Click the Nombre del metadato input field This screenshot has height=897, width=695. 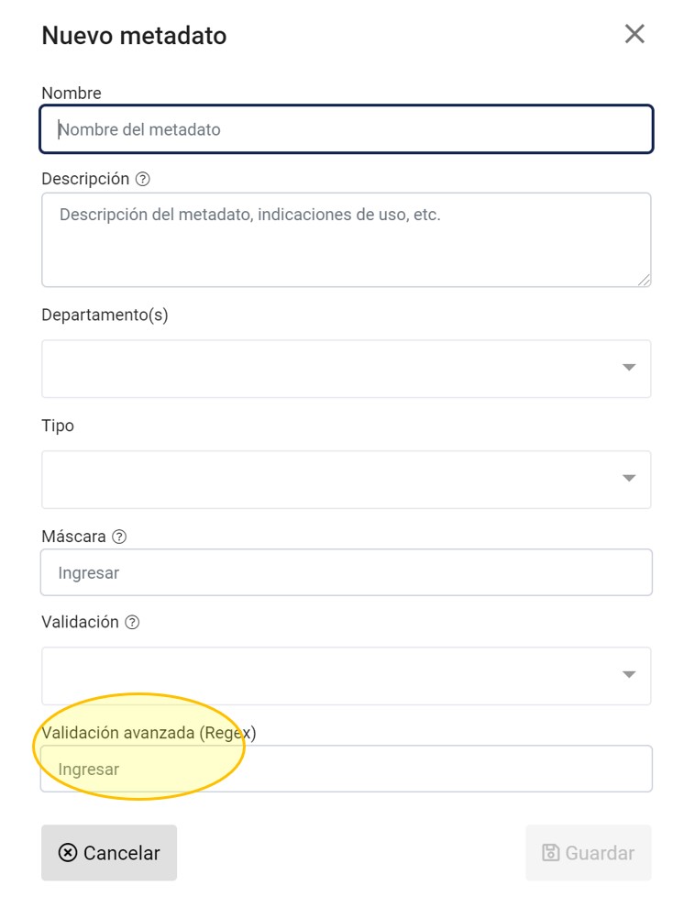pos(346,128)
